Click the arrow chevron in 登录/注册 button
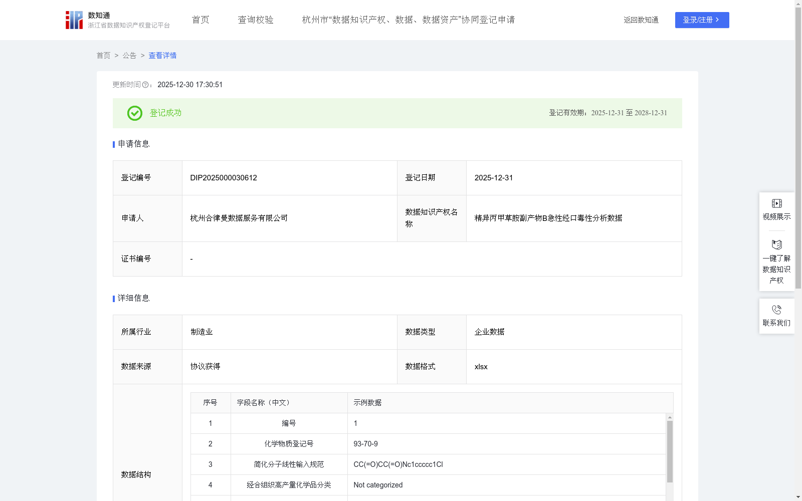Viewport: 802px width, 501px height. click(x=717, y=20)
